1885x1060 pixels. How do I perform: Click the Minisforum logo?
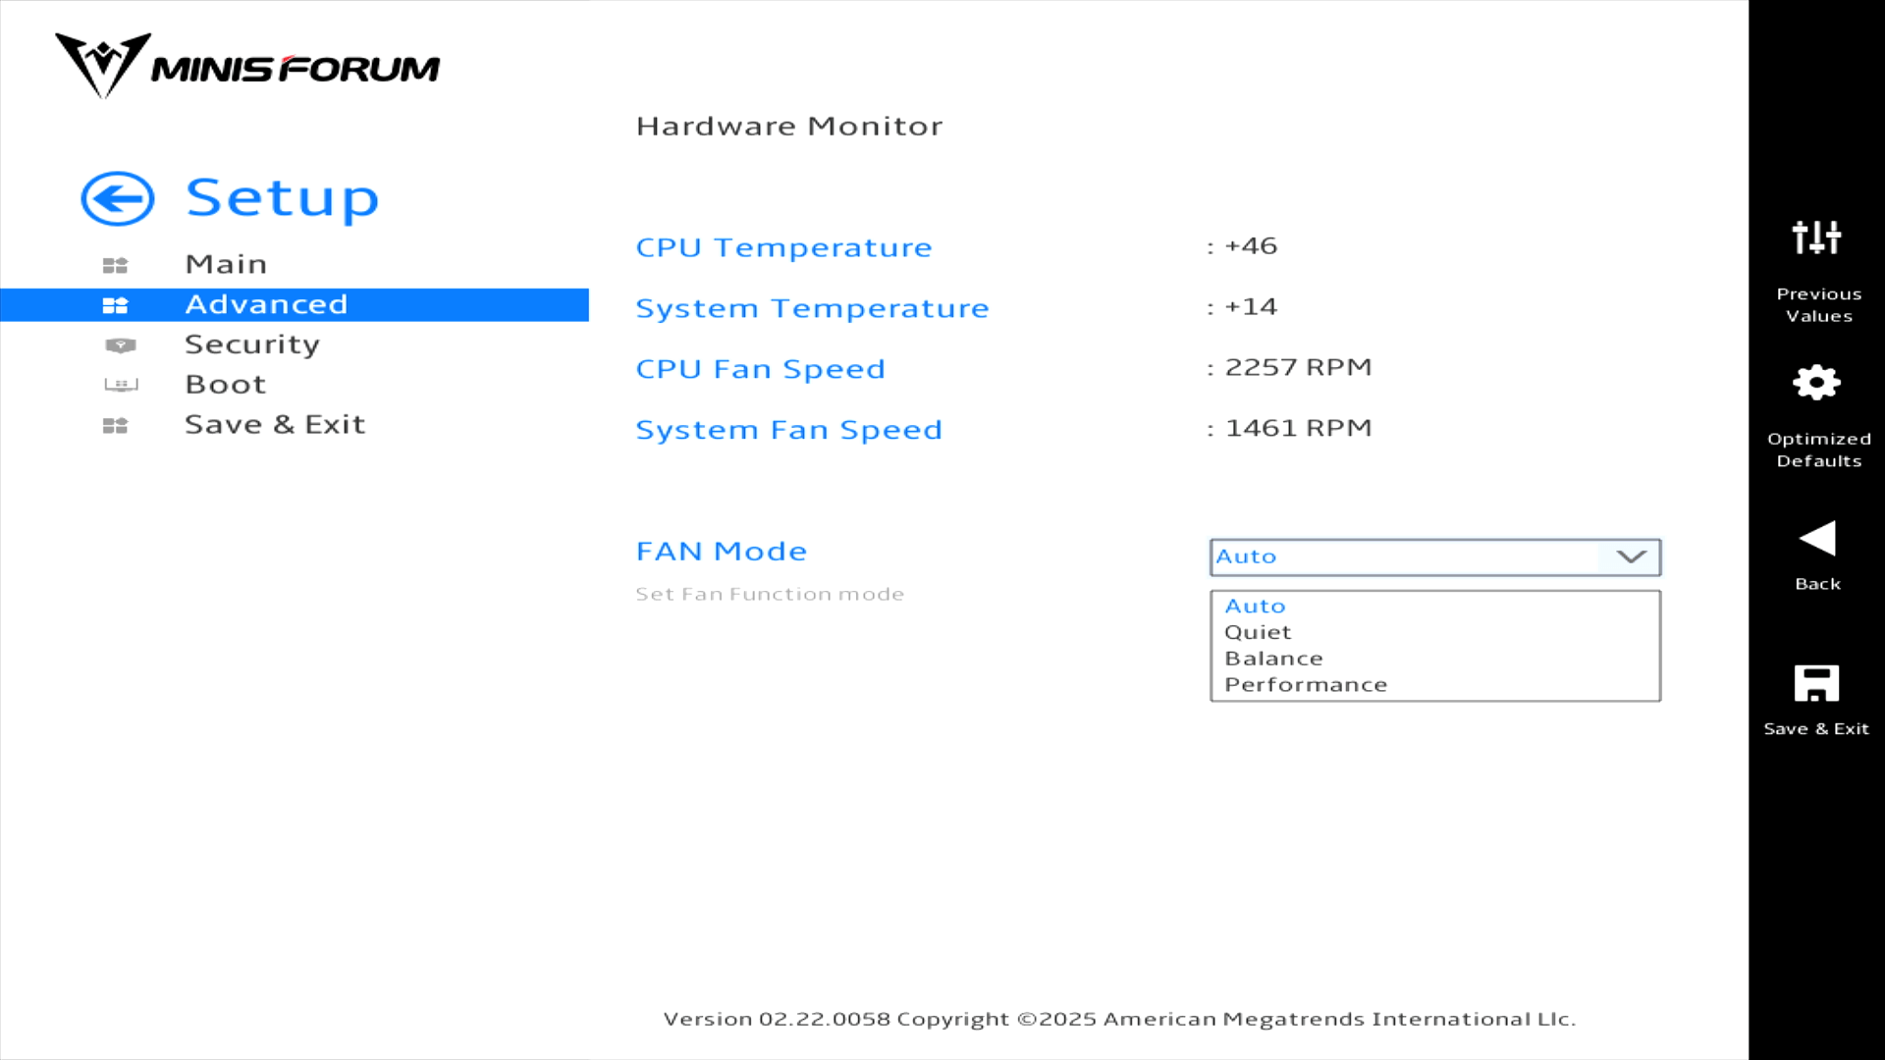click(x=247, y=67)
